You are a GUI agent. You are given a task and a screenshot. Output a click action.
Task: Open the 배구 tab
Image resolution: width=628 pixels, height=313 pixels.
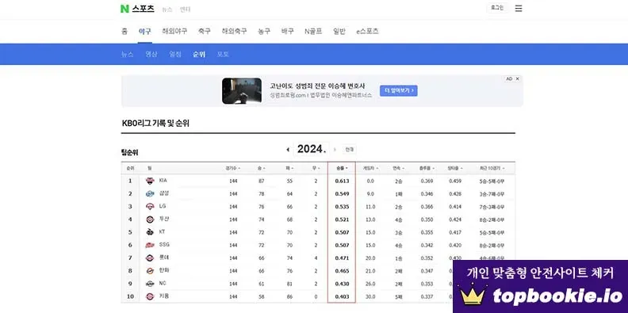(x=288, y=31)
